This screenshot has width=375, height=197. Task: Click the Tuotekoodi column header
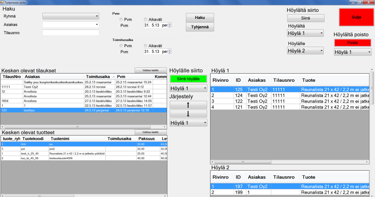(x=34, y=139)
